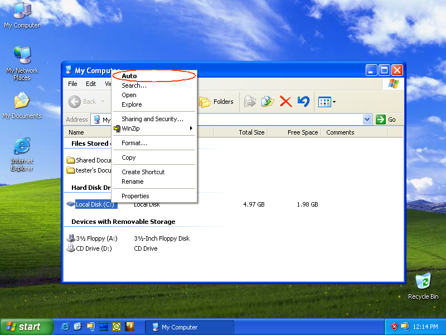Click the red security shield tray icon
446x335 pixels.
(394, 327)
